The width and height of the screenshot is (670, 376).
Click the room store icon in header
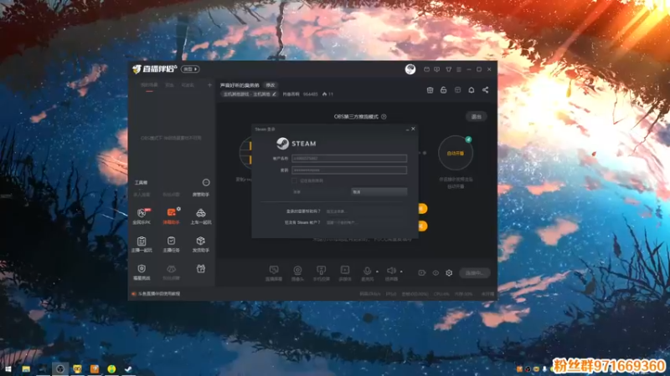click(430, 90)
